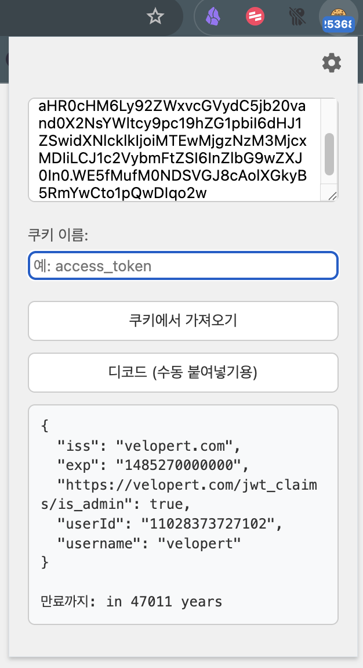The width and height of the screenshot is (363, 668).
Task: Click the 만료까지 expiry text
Action: 131,601
